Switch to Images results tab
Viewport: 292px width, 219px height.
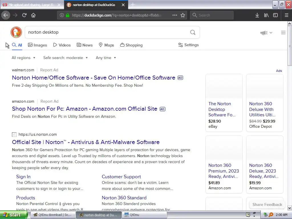[x=37, y=45]
